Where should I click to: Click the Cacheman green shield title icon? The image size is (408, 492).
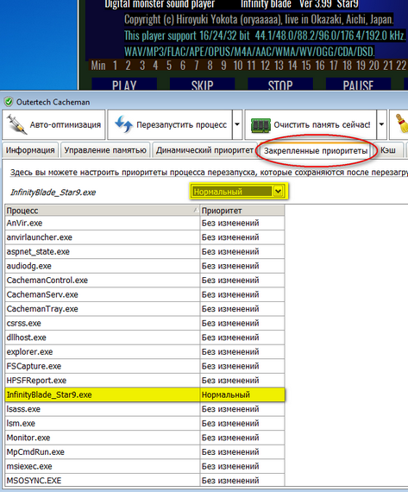click(9, 102)
